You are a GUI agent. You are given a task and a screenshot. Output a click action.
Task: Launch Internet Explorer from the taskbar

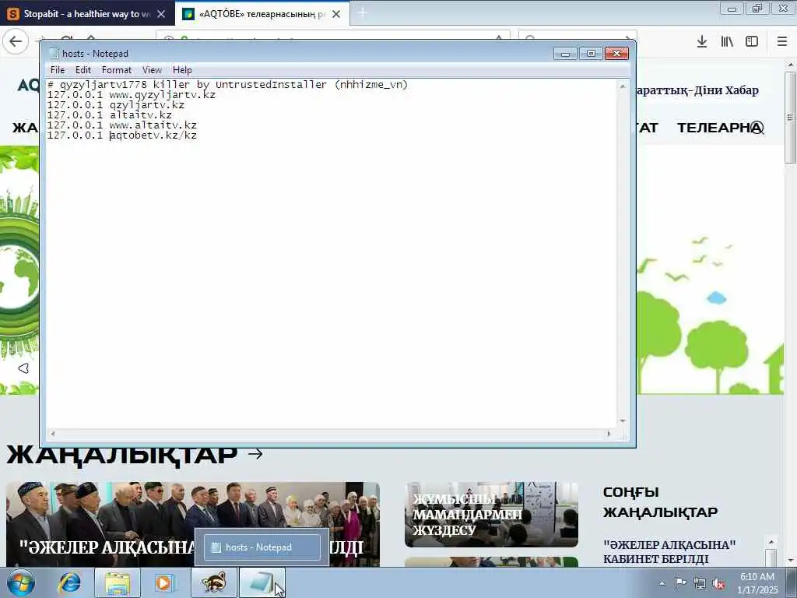click(x=69, y=582)
